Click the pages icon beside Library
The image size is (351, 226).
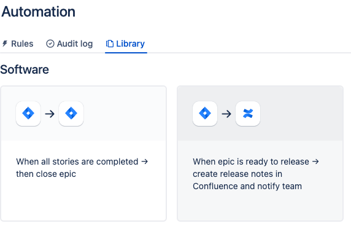[x=110, y=44]
